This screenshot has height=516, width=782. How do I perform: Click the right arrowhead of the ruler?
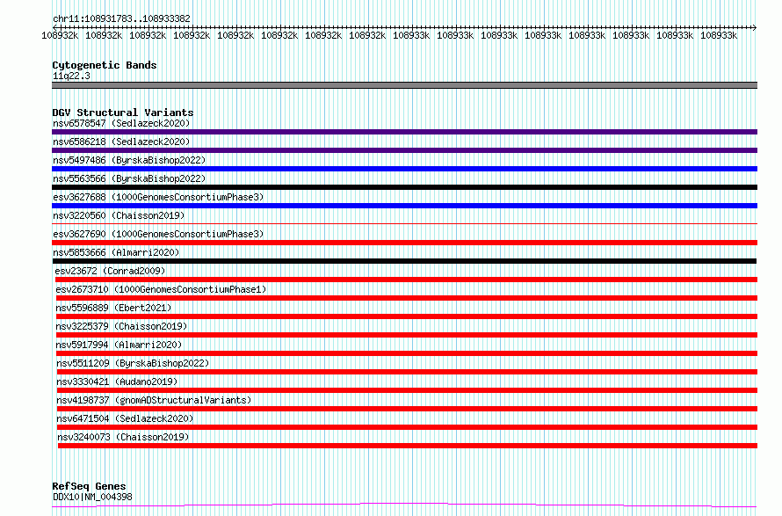coord(755,27)
